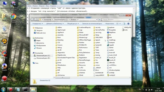Select Сеть in the navigation pane
The height and width of the screenshot is (92, 164).
coord(36,63)
